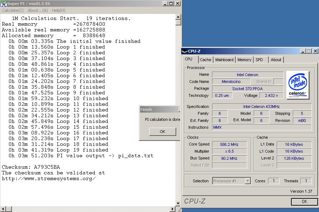Minimize the Super PI window
The image size is (319, 212).
165,4
